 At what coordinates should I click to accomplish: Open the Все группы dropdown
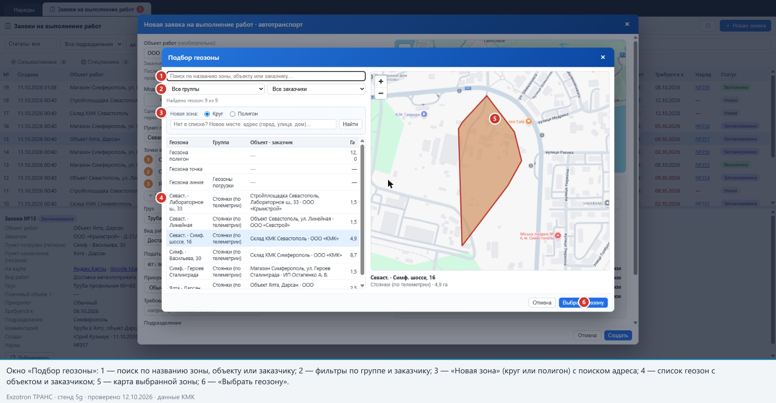pyautogui.click(x=217, y=89)
